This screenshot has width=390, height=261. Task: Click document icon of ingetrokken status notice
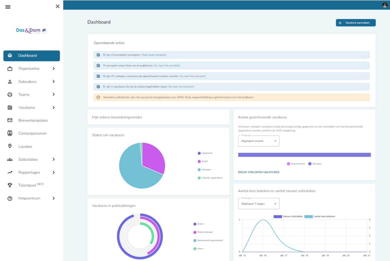point(98,87)
